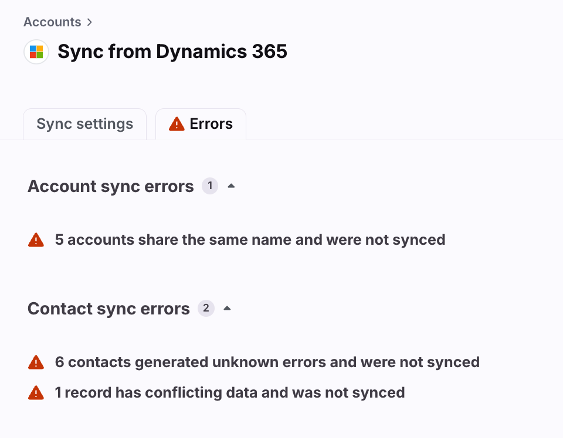Click the Sync from Dynamics 365 title
The image size is (563, 438).
tap(172, 52)
